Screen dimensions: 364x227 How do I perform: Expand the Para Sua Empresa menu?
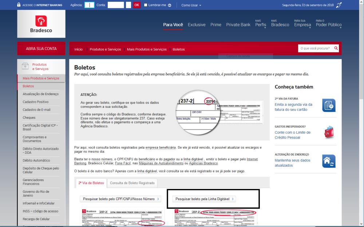coord(302,24)
